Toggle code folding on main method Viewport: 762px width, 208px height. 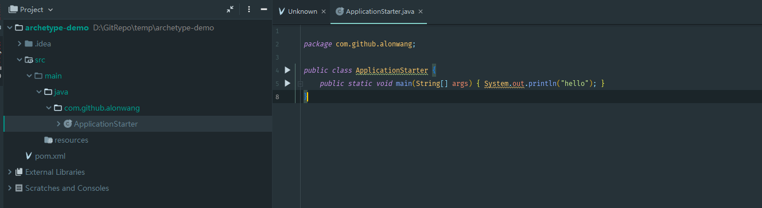300,84
